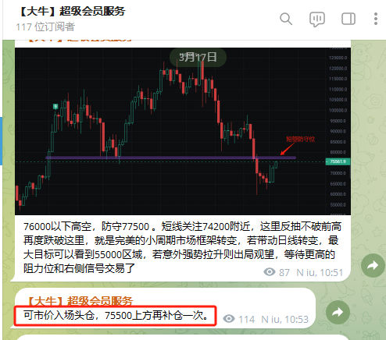The image size is (386, 340).
Task: Click sender name 【大牛】超级会员服务 in lower message
Action: (x=79, y=301)
